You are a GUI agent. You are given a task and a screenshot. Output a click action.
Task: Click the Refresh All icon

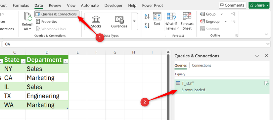[x=28, y=16]
